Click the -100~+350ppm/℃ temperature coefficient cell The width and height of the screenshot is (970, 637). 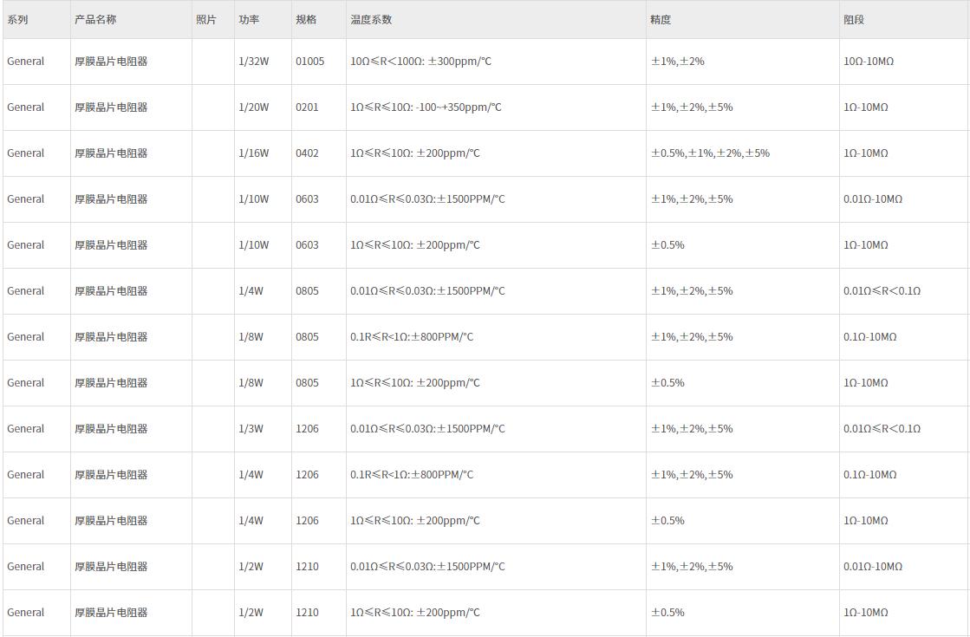coord(426,107)
